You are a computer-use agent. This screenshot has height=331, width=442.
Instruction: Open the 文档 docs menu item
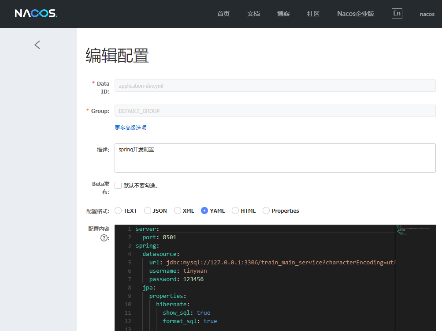253,14
